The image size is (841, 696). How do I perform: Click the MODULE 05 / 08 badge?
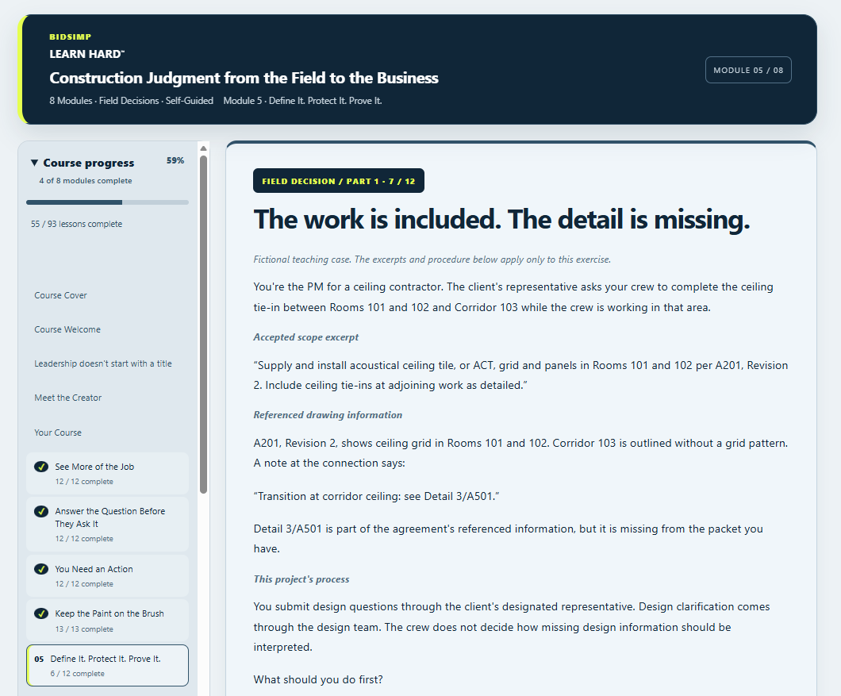click(x=748, y=70)
